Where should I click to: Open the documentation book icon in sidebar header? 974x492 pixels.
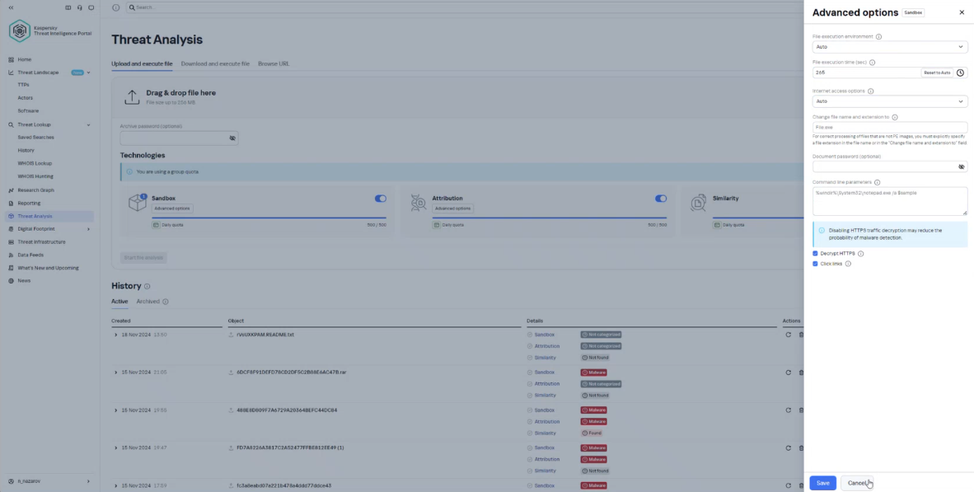68,7
